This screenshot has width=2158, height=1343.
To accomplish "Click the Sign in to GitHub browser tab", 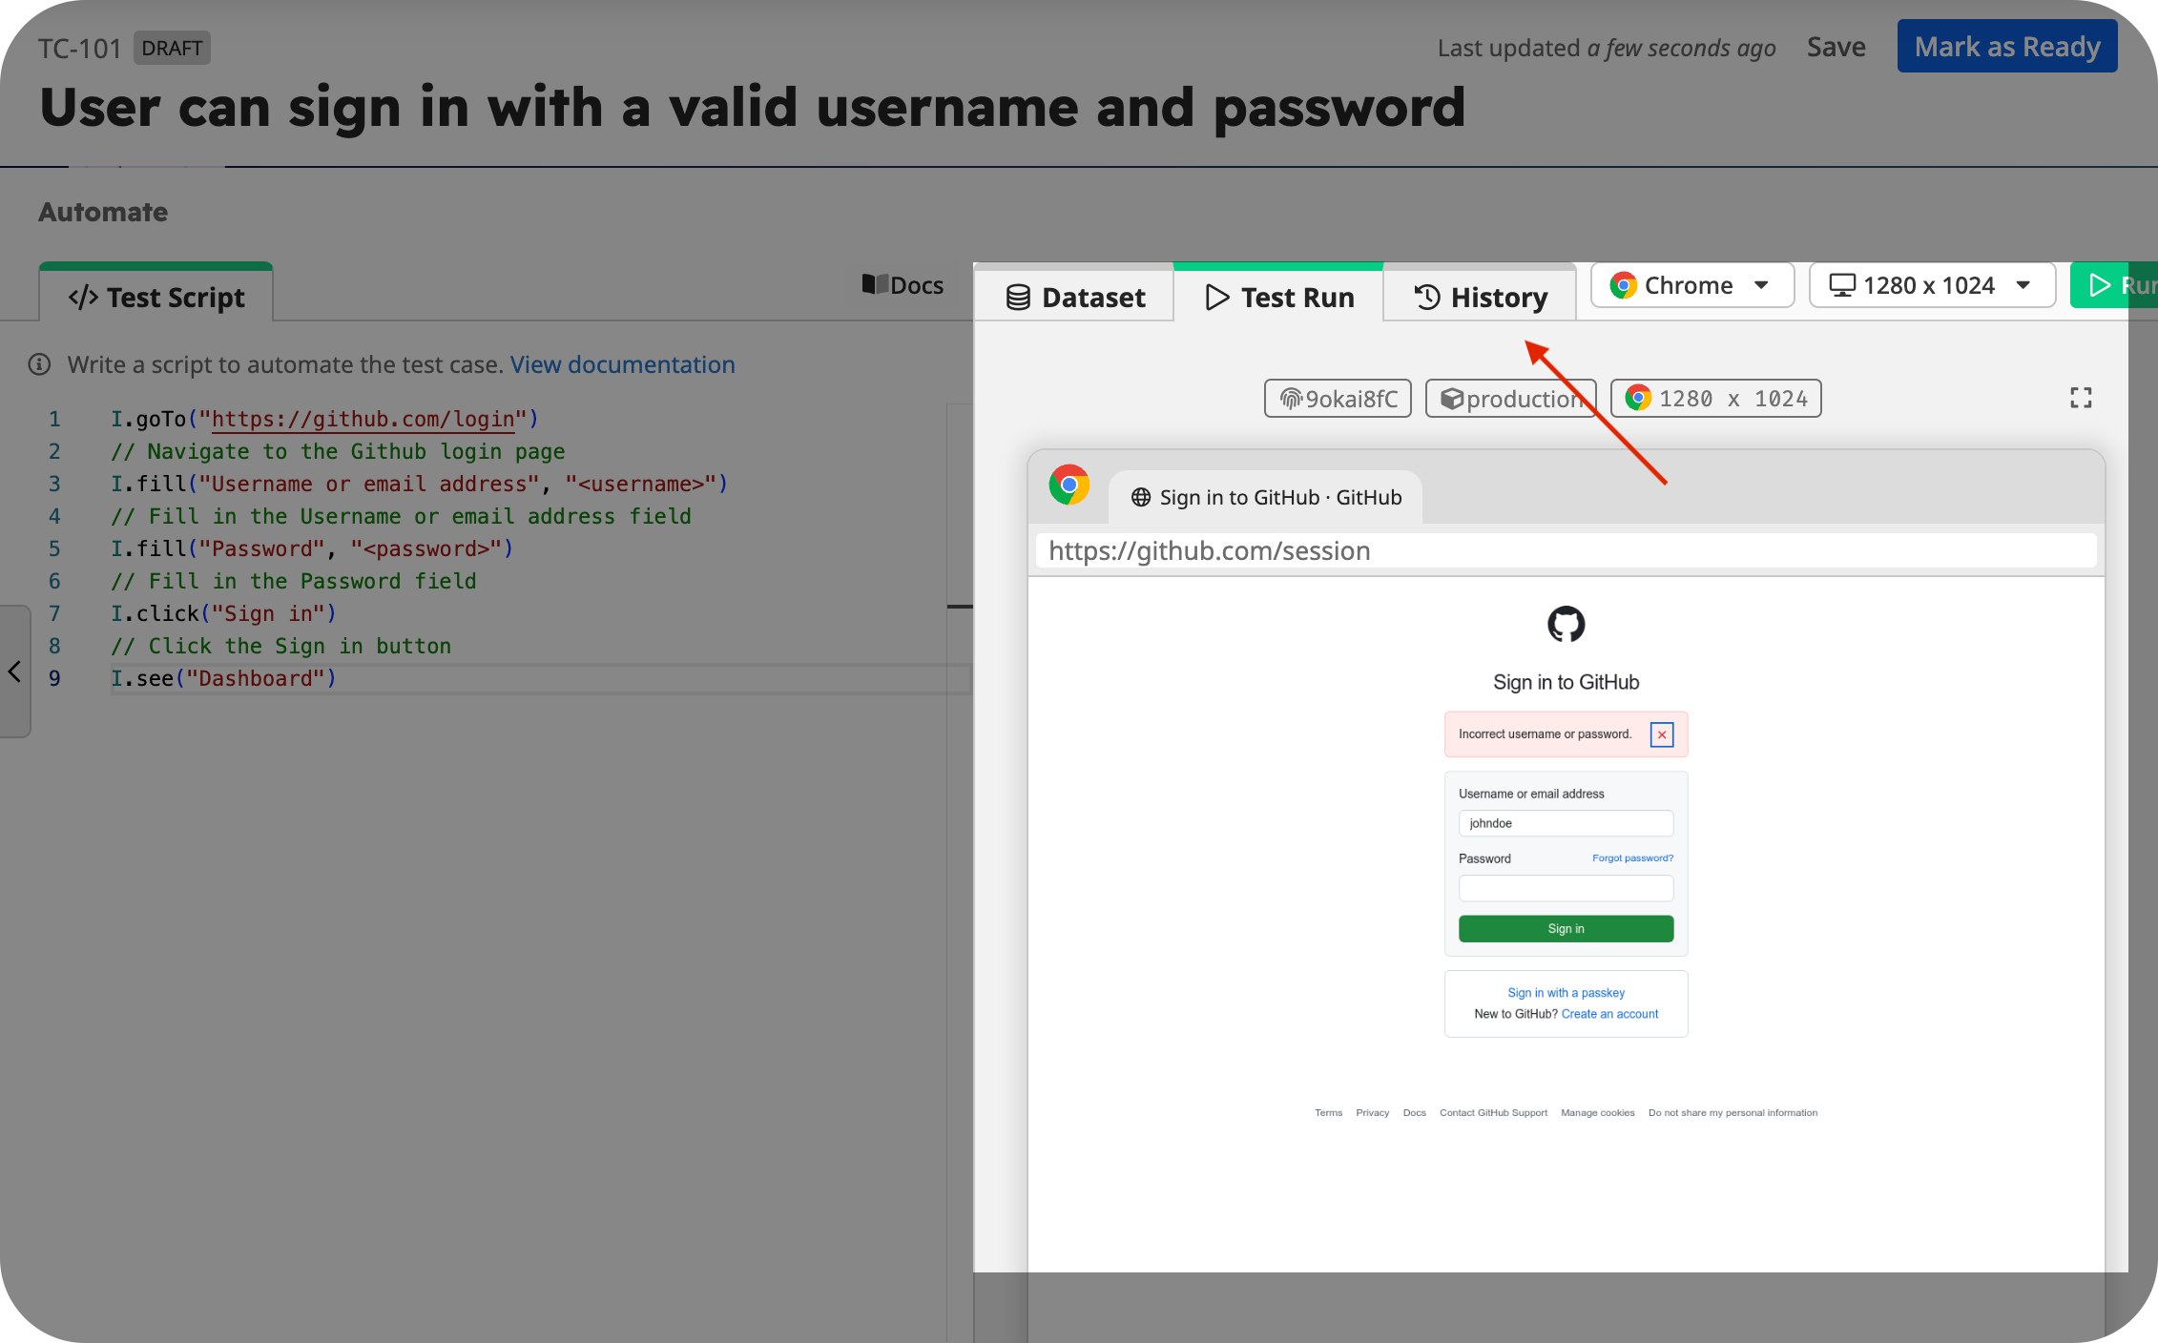I will point(1266,497).
